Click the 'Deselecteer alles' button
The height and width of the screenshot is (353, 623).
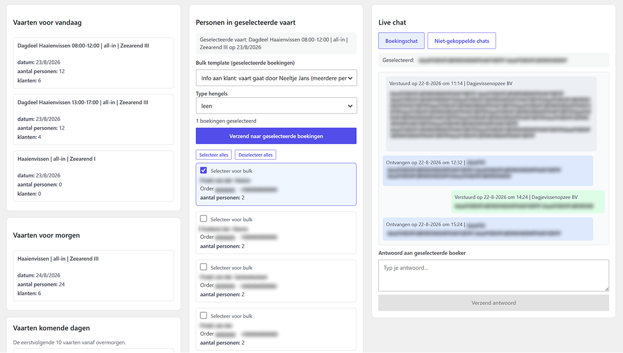pyautogui.click(x=255, y=154)
